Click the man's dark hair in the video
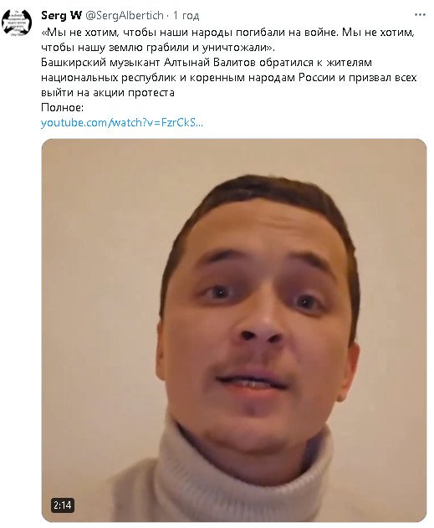The width and height of the screenshot is (434, 528). 269,192
